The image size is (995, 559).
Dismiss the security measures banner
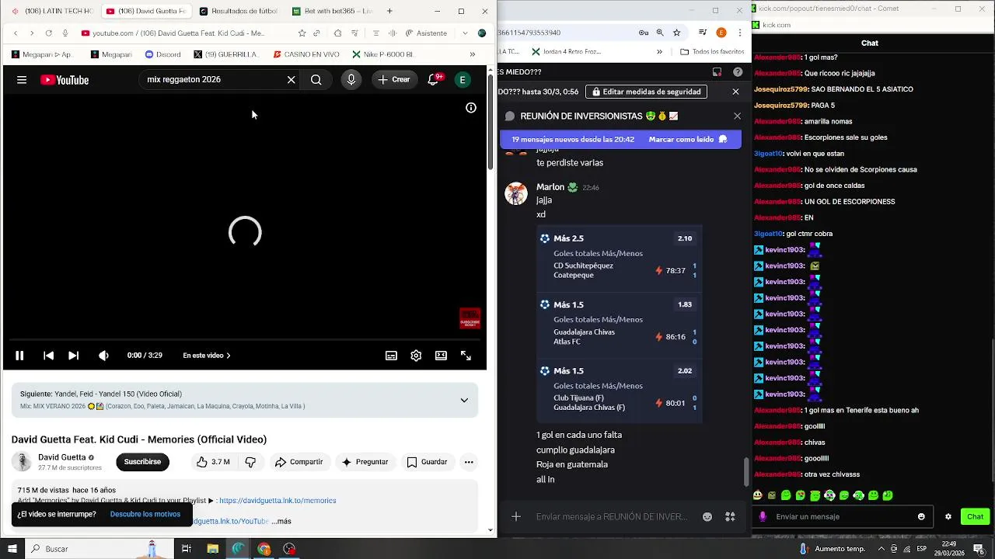(x=735, y=92)
